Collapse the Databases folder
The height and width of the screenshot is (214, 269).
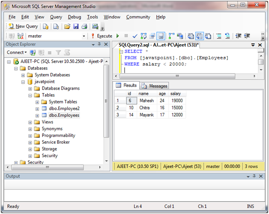click(16, 69)
